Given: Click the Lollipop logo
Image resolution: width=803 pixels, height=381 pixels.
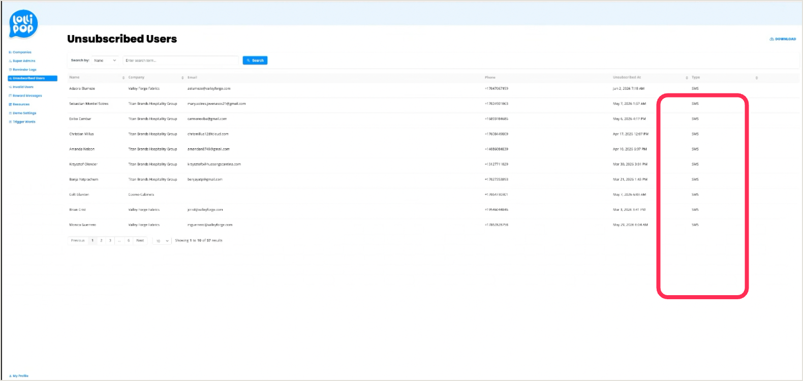Looking at the screenshot, I should click(x=23, y=24).
